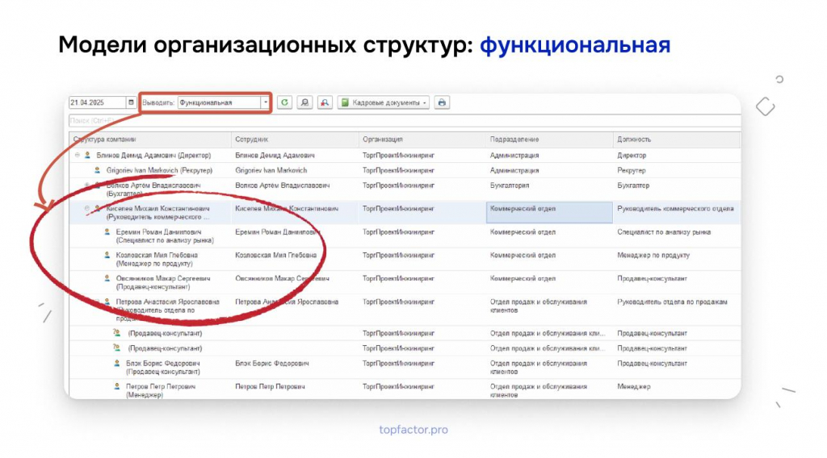The image size is (827, 458).
Task: Click the highlighted Коммерческий отдел cell
Action: coord(549,212)
